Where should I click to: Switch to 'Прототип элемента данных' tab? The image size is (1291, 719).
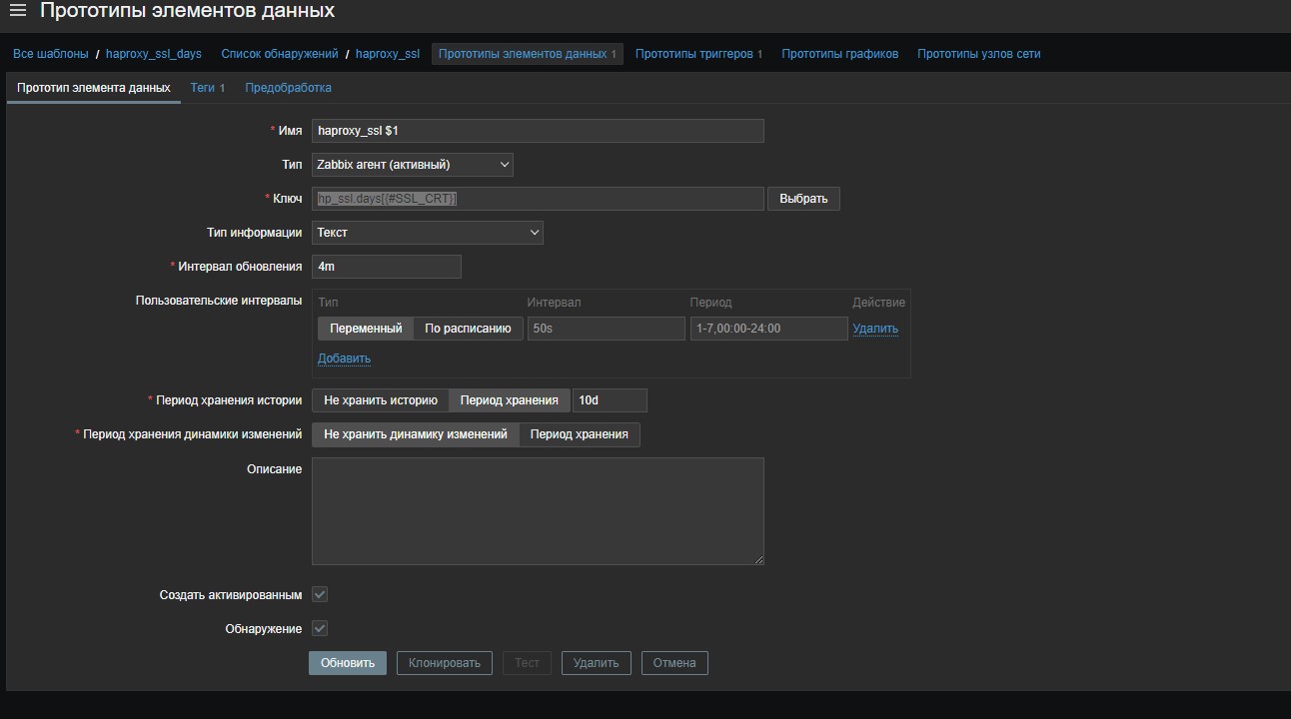coord(94,88)
